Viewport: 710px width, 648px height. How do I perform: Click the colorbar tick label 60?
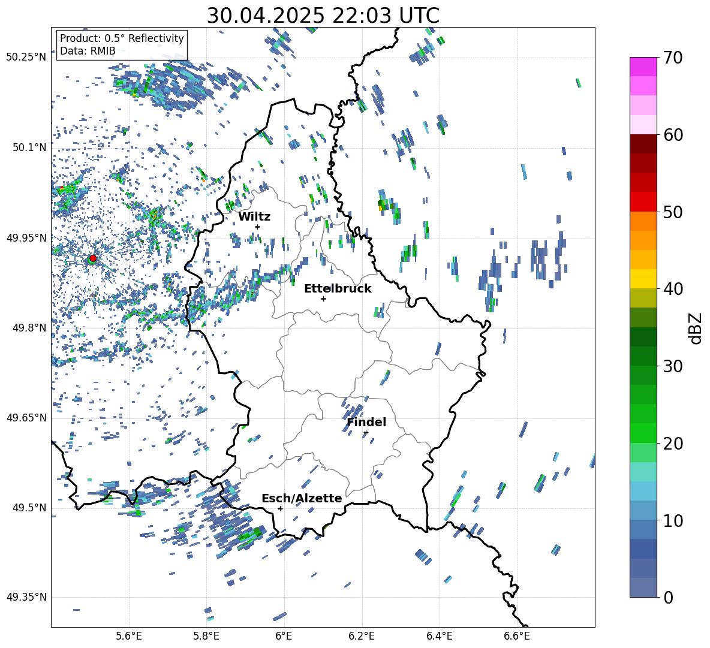[673, 135]
